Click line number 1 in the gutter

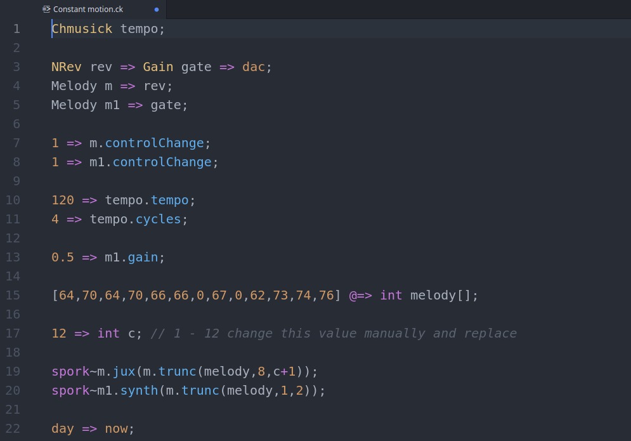[16, 29]
